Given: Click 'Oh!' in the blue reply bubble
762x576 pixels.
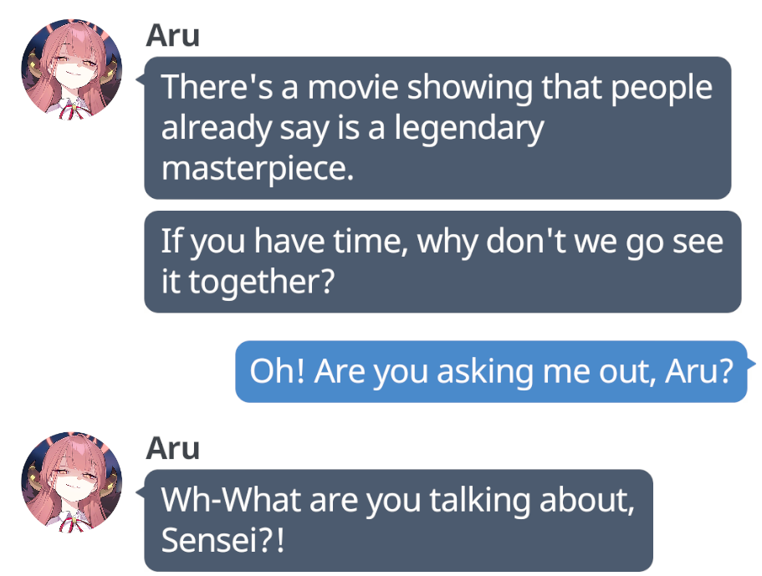Looking at the screenshot, I should pyautogui.click(x=277, y=371).
